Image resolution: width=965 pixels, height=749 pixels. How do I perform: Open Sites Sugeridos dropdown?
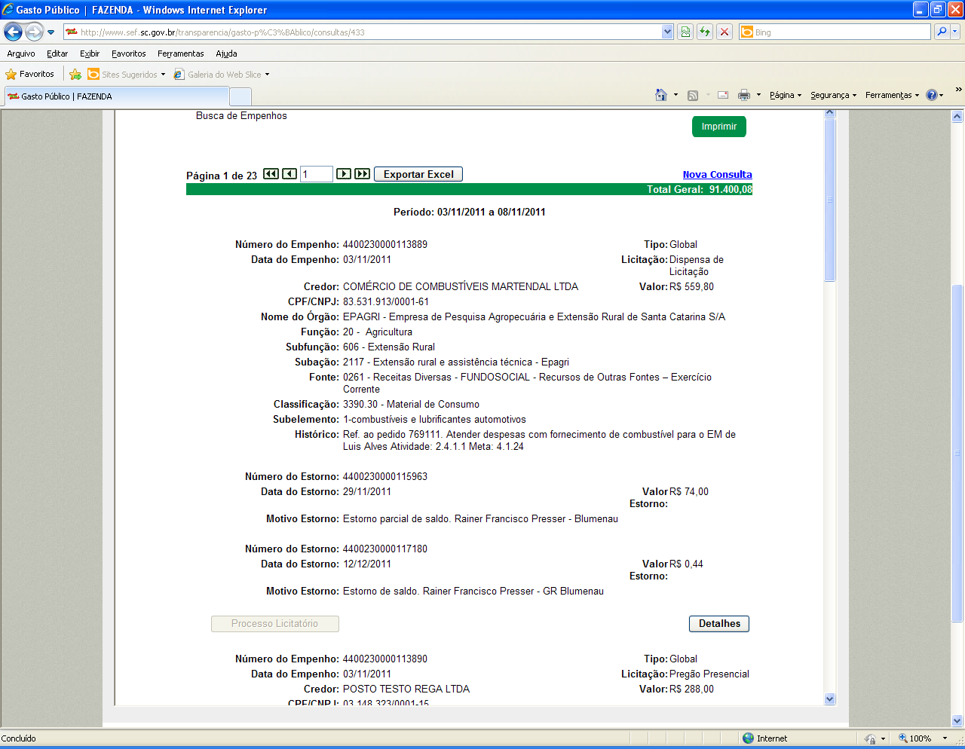click(126, 74)
